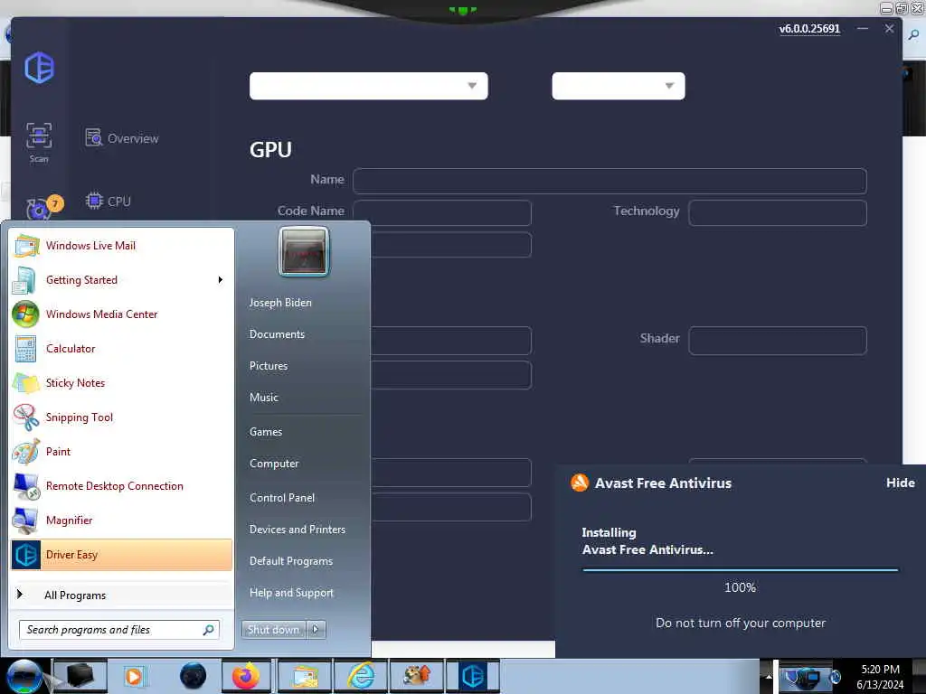Click the Shader field
This screenshot has height=694, width=926.
(777, 341)
